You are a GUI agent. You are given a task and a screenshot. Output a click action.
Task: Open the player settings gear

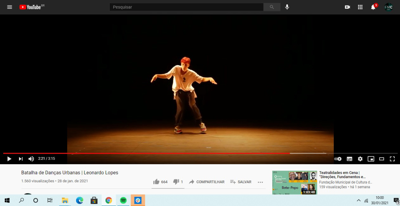[x=360, y=159]
